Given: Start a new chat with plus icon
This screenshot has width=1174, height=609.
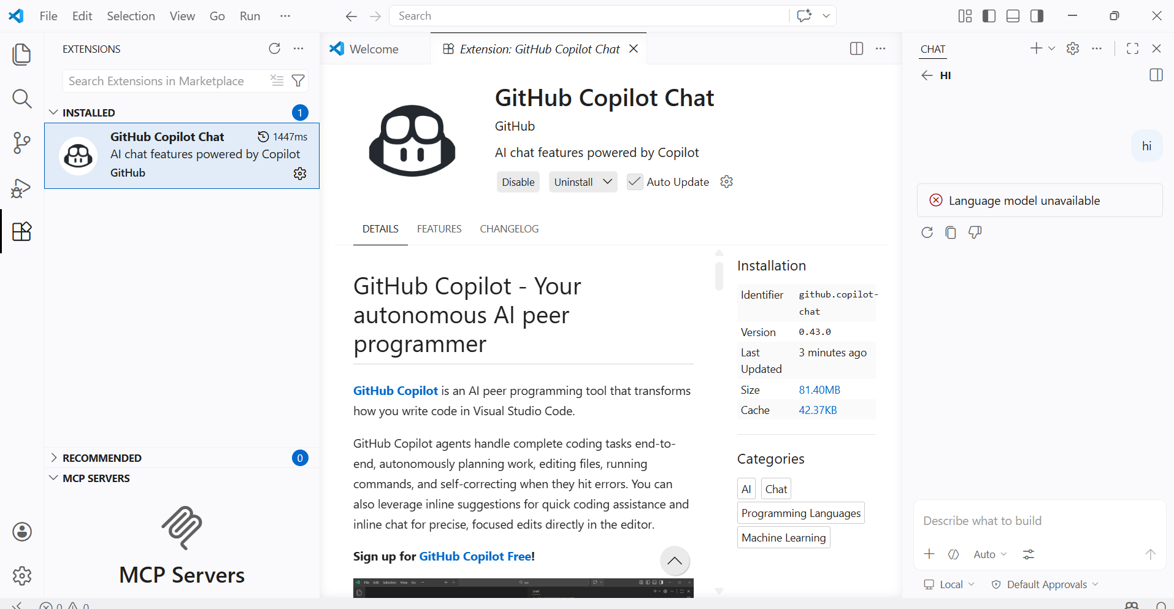Looking at the screenshot, I should [1036, 48].
